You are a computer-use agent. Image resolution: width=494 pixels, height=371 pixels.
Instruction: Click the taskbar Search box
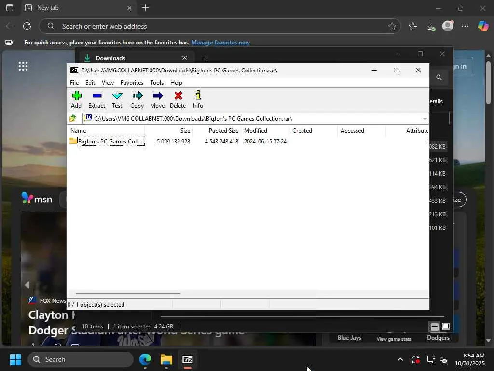pyautogui.click(x=81, y=359)
